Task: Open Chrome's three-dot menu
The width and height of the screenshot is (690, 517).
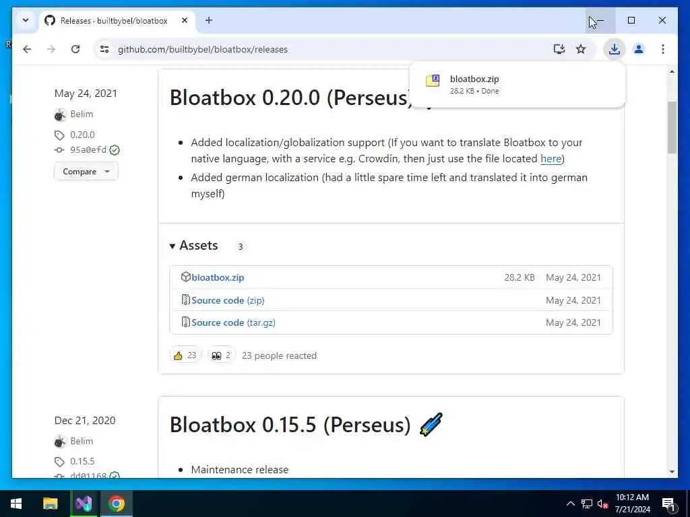Action: [x=663, y=49]
